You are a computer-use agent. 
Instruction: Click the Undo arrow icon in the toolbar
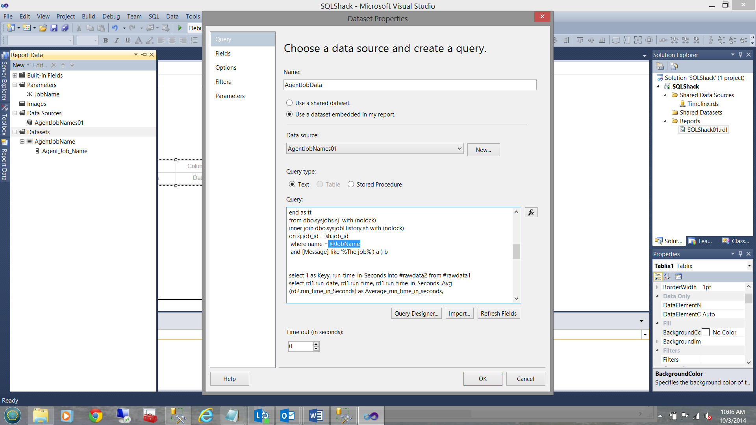point(115,28)
